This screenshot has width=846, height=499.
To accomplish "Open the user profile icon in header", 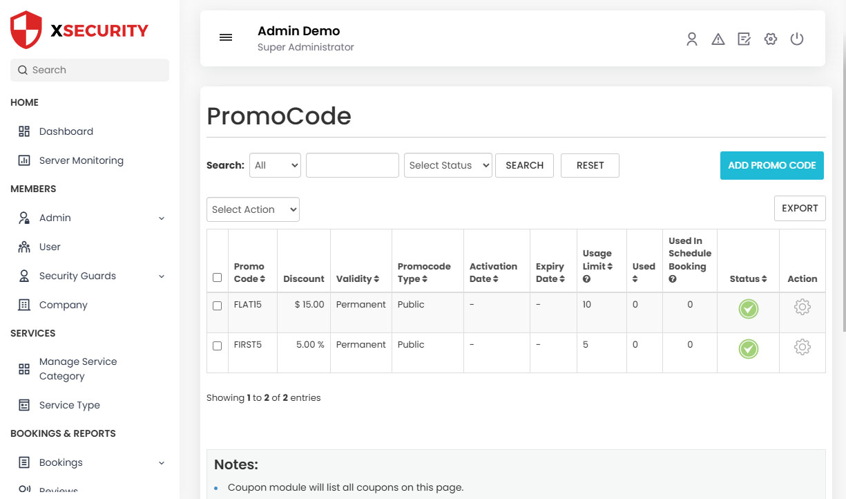I will (x=692, y=39).
